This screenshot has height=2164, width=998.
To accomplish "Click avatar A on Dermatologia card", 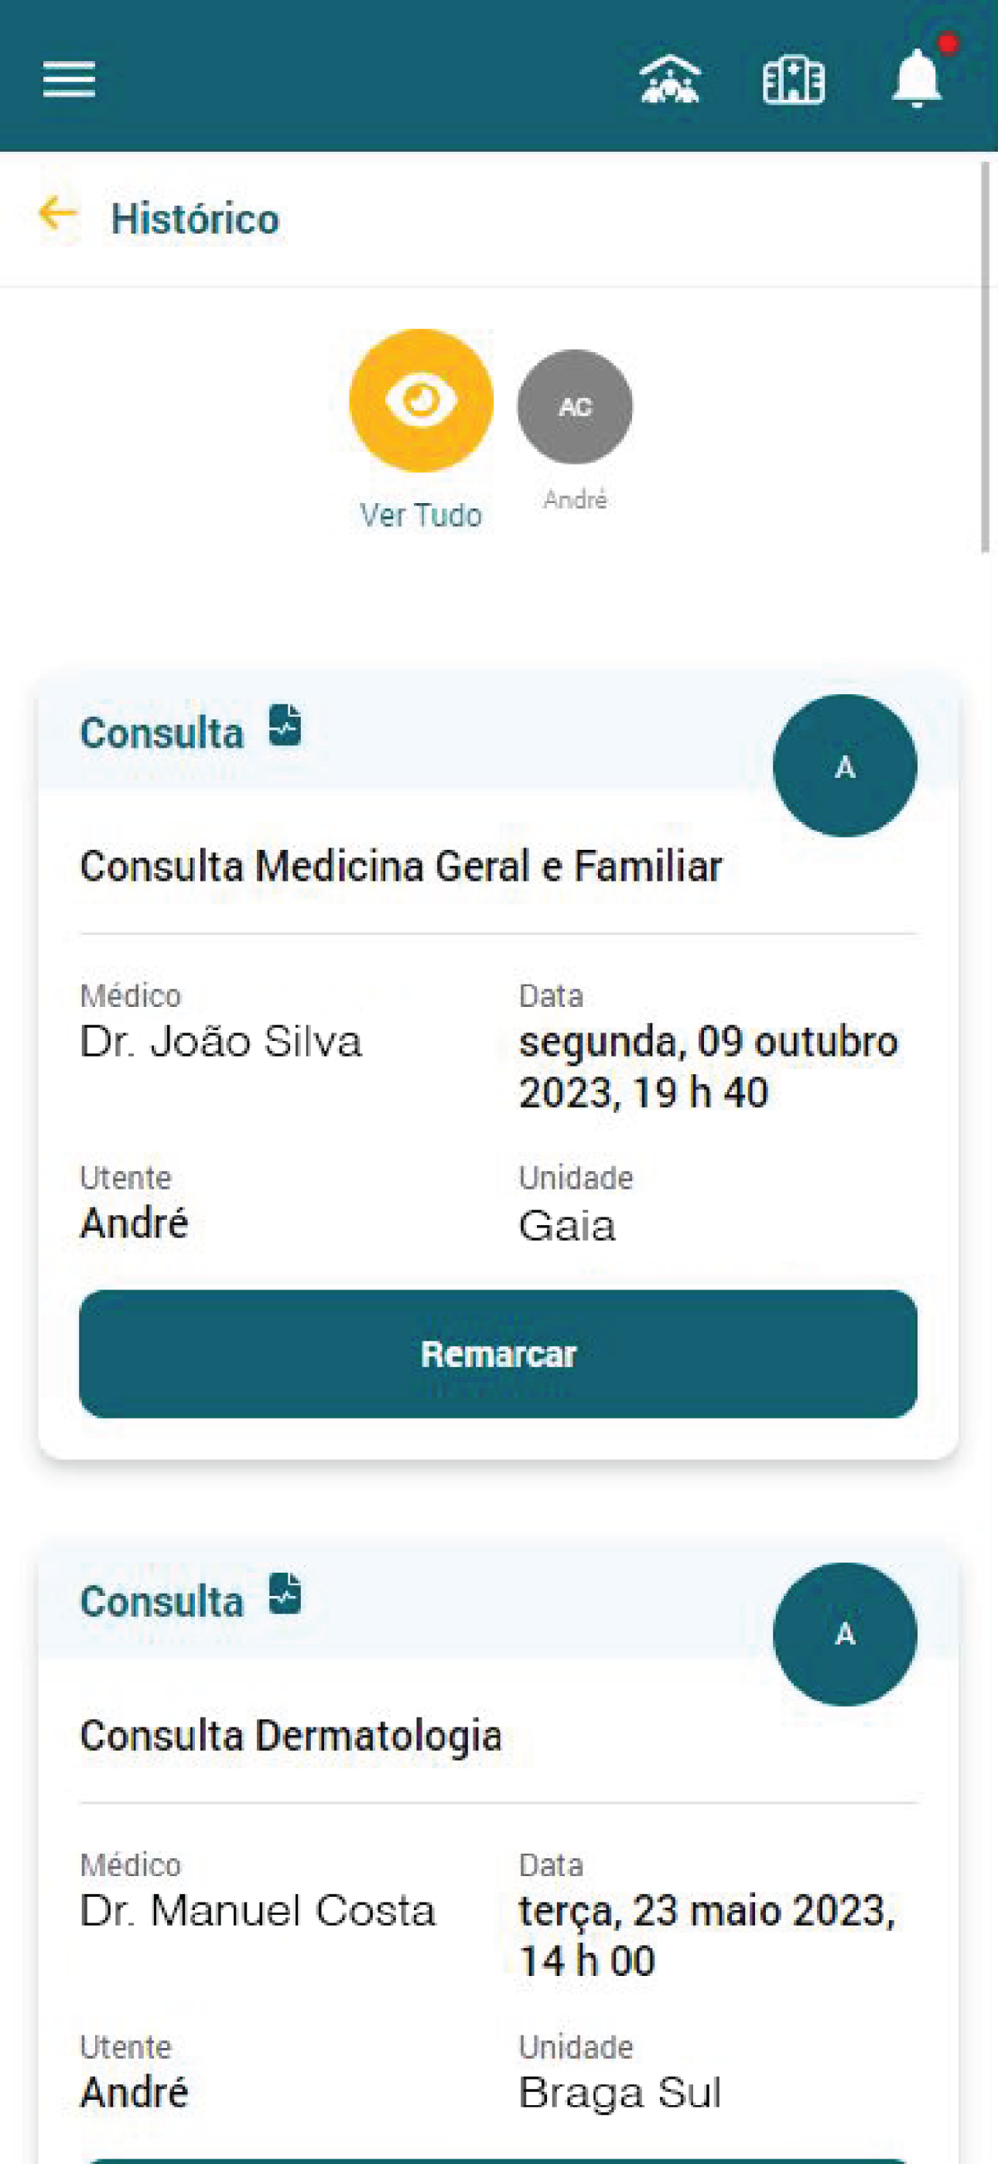I will [844, 1634].
